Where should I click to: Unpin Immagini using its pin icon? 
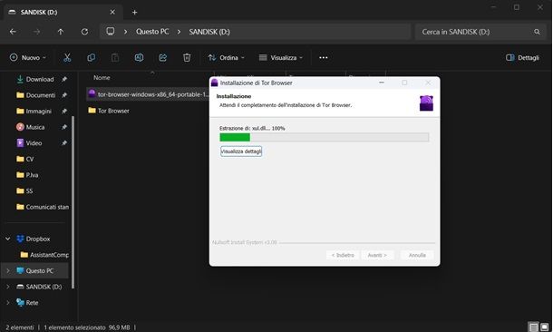pos(64,112)
